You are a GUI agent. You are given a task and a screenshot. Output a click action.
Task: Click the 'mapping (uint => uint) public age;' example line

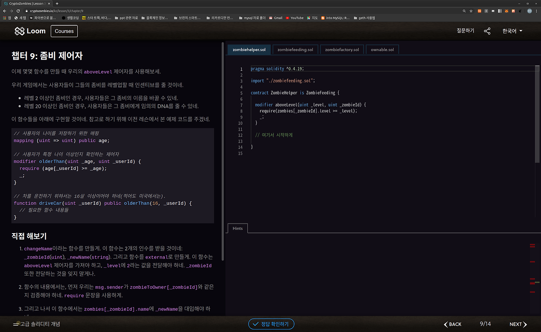coord(62,141)
